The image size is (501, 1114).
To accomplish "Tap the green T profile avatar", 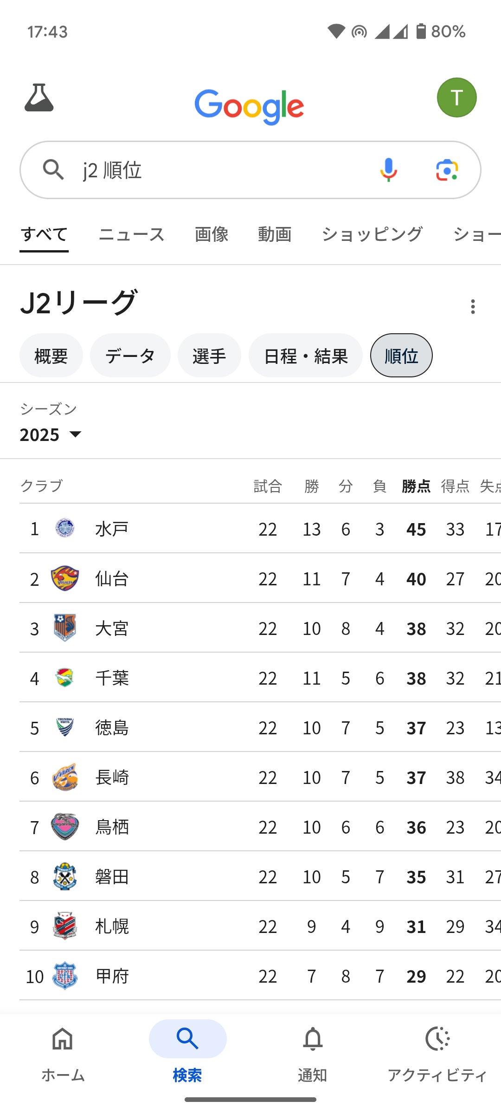I will coord(456,97).
